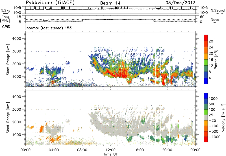
Task: Click the "Nave" legend label
Action: tap(215, 19)
